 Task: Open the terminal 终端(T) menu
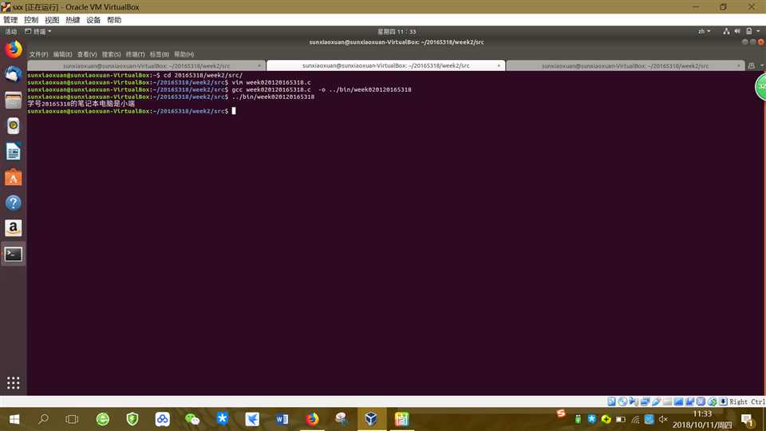pyautogui.click(x=136, y=54)
